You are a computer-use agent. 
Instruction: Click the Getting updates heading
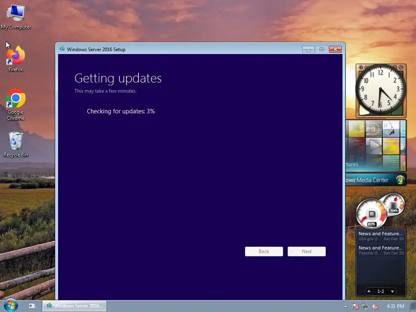(x=118, y=78)
